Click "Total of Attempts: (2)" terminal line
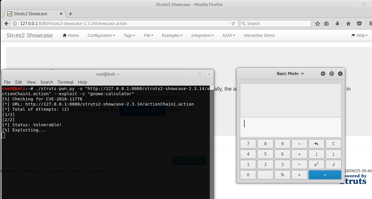Screen dimensions: 372x199 [41, 109]
